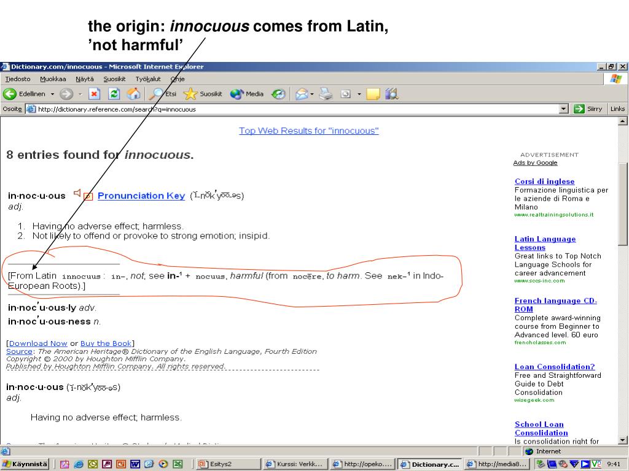
Task: Open the Loan Consolidation? ad link
Action: point(555,367)
